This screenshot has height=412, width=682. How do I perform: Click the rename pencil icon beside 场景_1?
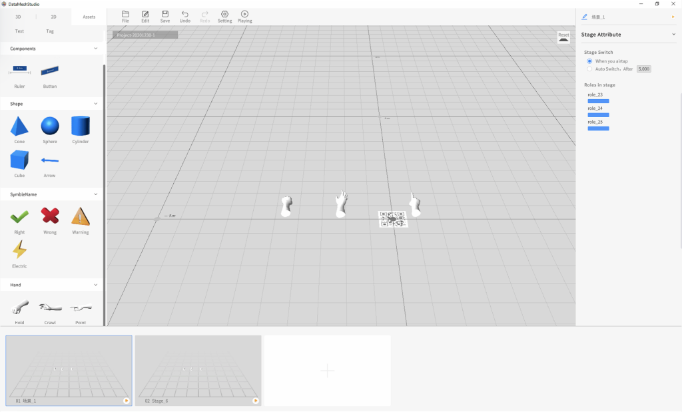point(585,17)
